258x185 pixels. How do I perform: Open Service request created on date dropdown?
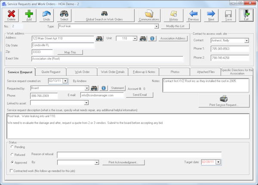[65, 81]
